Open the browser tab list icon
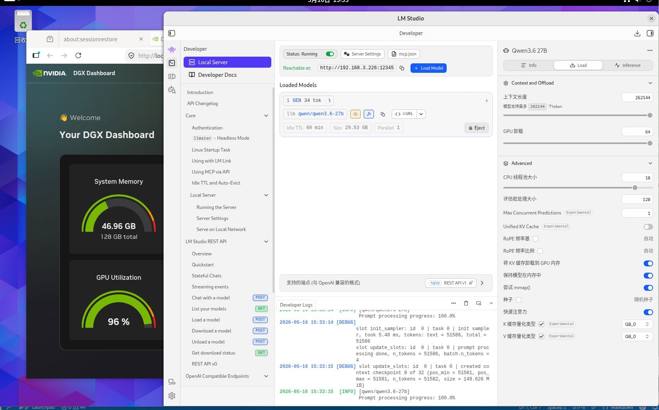Viewport: 659px width, 410px height. pyautogui.click(x=50, y=39)
